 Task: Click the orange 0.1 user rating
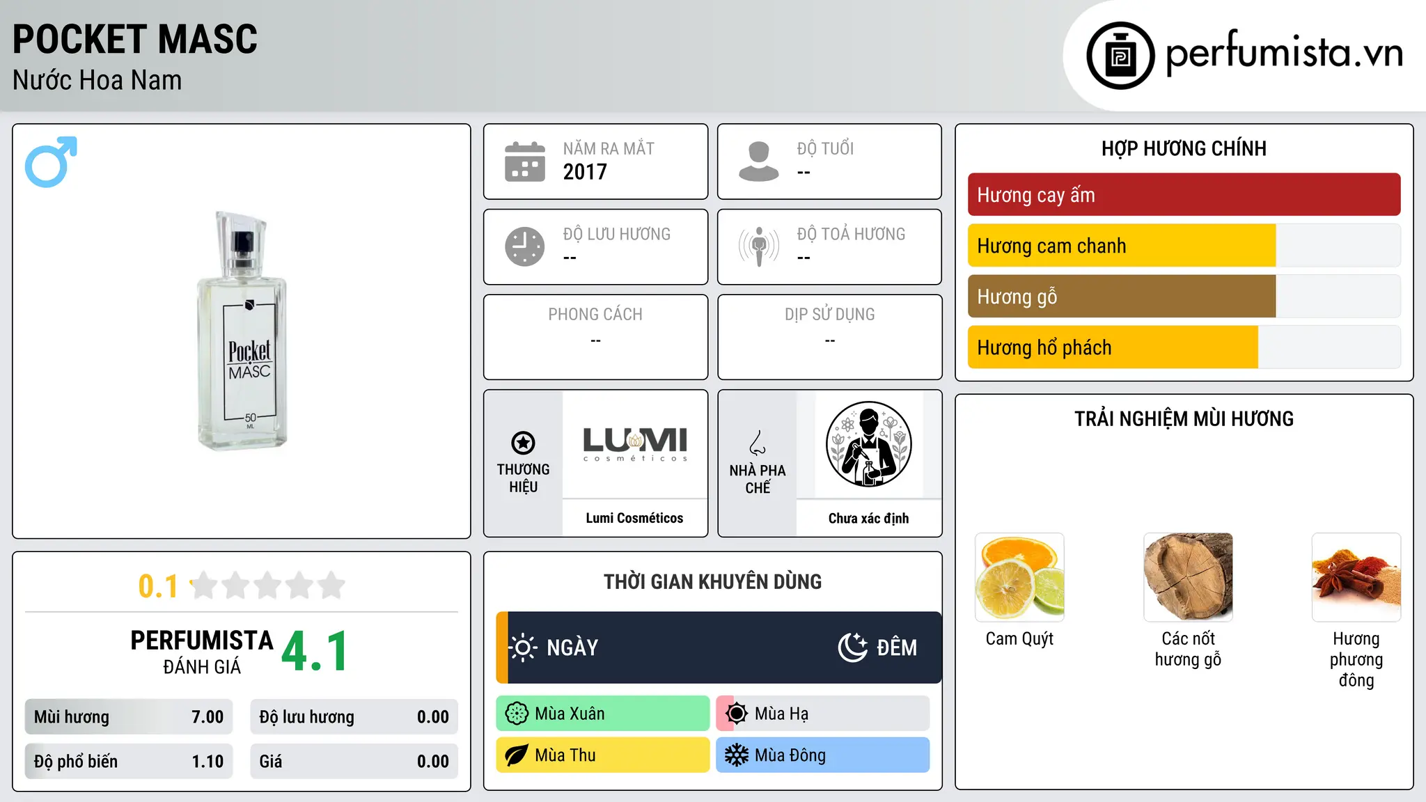click(x=158, y=586)
